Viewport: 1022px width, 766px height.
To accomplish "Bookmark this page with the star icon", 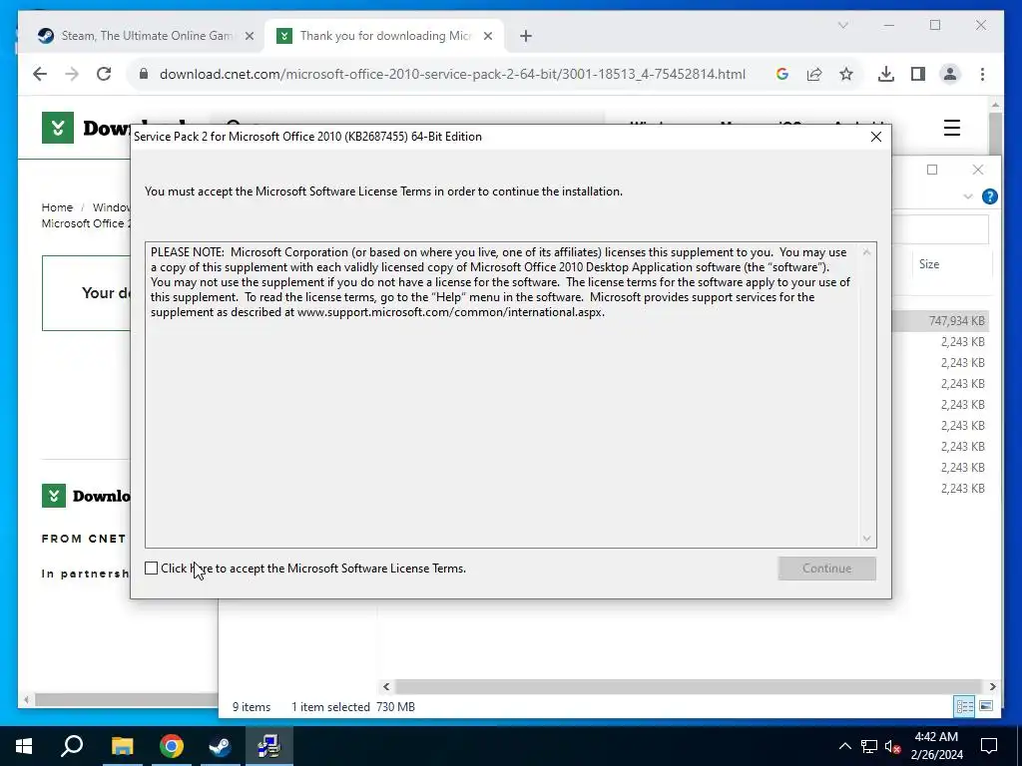I will (846, 74).
